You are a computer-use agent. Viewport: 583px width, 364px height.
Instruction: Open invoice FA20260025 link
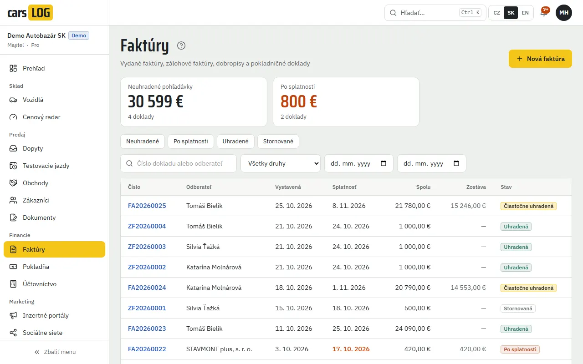[x=147, y=206]
